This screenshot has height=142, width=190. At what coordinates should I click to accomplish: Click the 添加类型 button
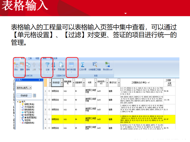(24, 95)
